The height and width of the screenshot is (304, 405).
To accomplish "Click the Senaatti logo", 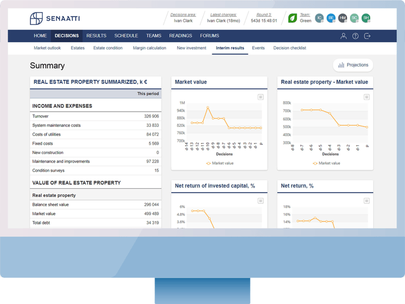I will [x=55, y=19].
